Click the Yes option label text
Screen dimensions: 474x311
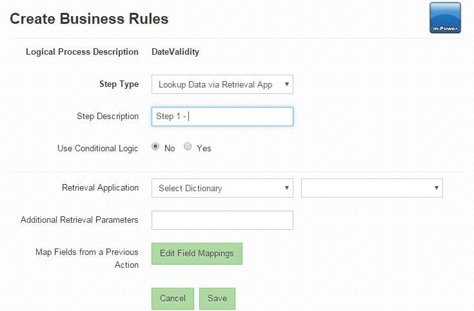(x=204, y=148)
